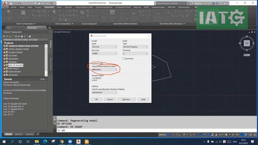Select the MÁY ÉP KHUÔN project
This screenshot has width=258, height=145.
[16, 65]
